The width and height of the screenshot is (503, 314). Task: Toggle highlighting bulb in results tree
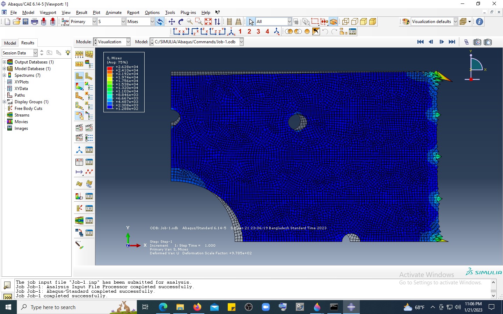pos(68,53)
